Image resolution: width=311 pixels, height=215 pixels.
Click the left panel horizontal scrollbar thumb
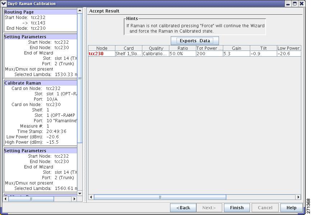click(x=31, y=199)
